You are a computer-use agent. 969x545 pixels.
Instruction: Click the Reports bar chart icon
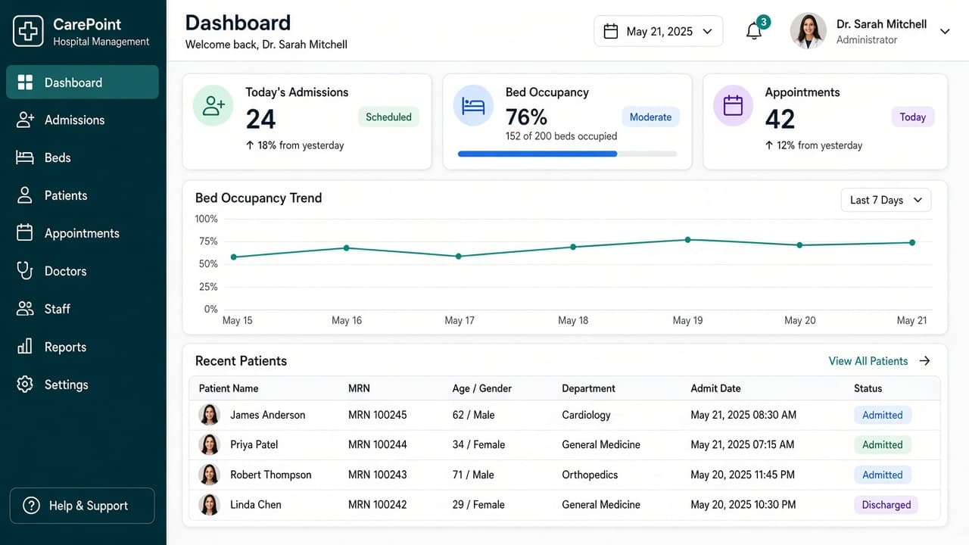point(25,347)
